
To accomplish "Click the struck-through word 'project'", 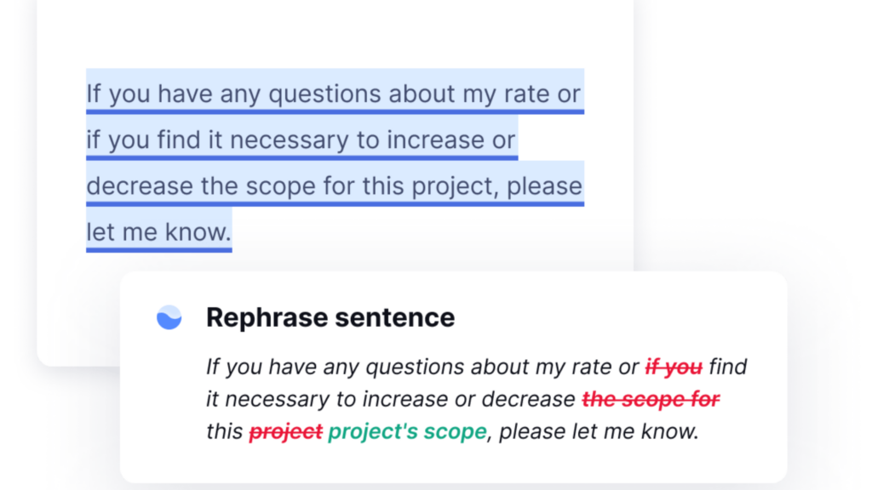I will coord(286,431).
